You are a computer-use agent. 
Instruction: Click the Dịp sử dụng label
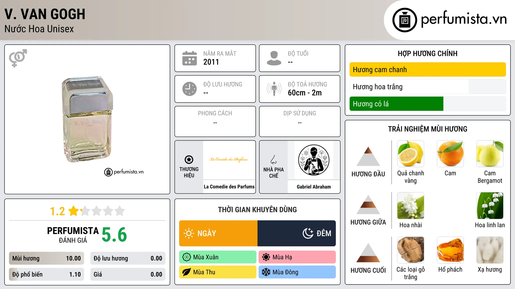(x=300, y=113)
